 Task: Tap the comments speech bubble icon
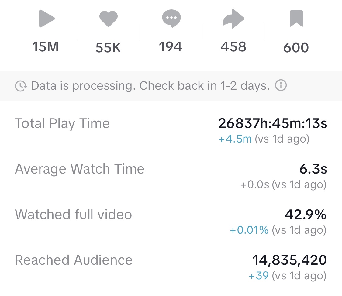(x=171, y=19)
